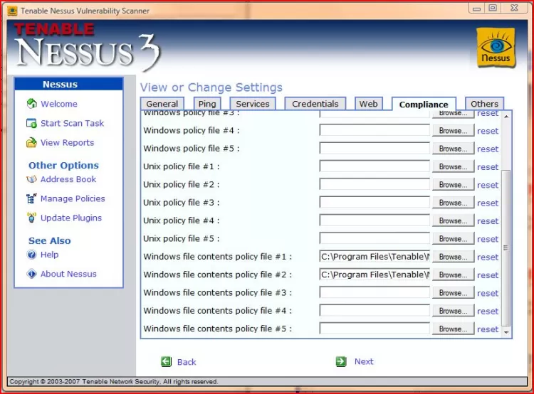The height and width of the screenshot is (394, 534).
Task: Browse for Unix policy file #1
Action: tap(453, 166)
